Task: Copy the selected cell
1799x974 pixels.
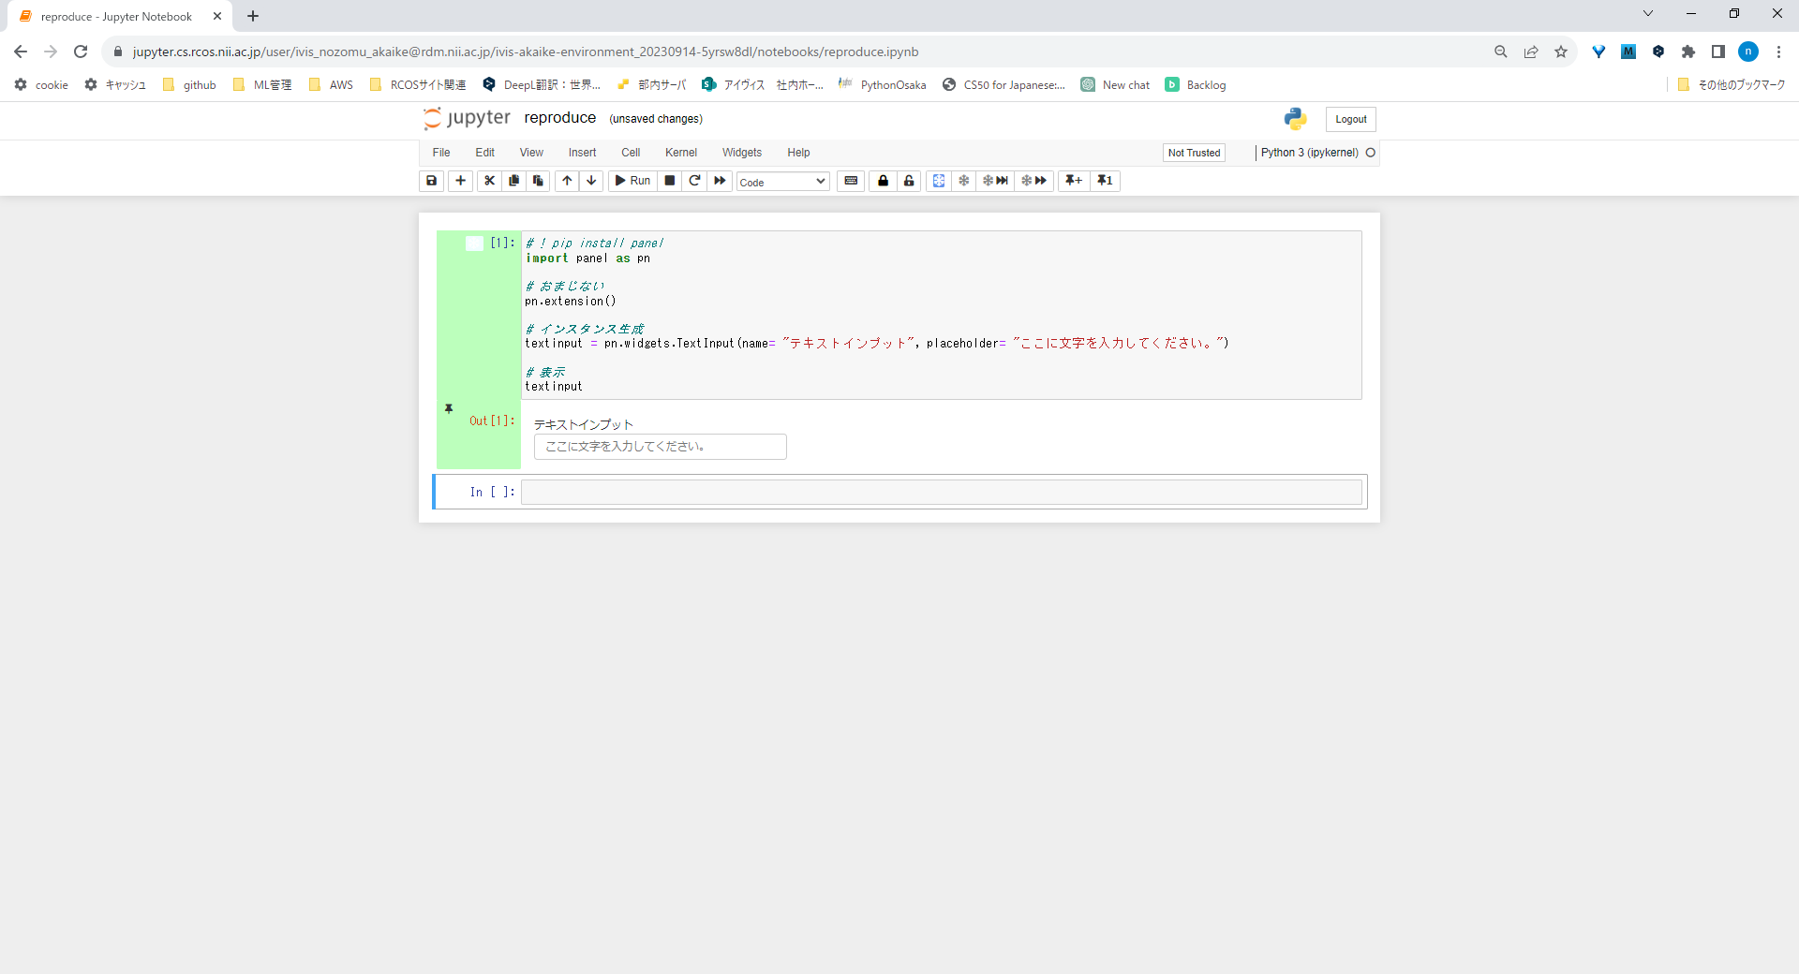Action: coord(513,181)
